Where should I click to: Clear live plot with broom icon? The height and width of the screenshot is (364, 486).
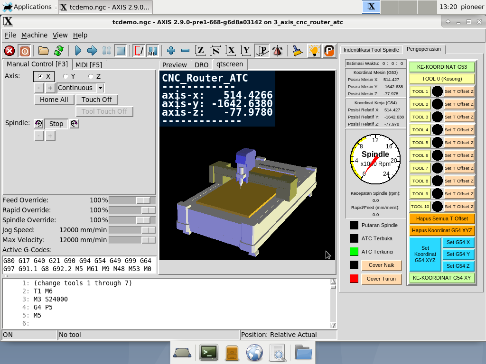pos(297,51)
